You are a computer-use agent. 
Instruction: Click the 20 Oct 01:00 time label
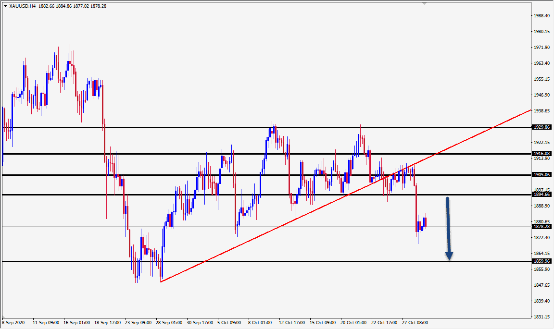(353, 323)
